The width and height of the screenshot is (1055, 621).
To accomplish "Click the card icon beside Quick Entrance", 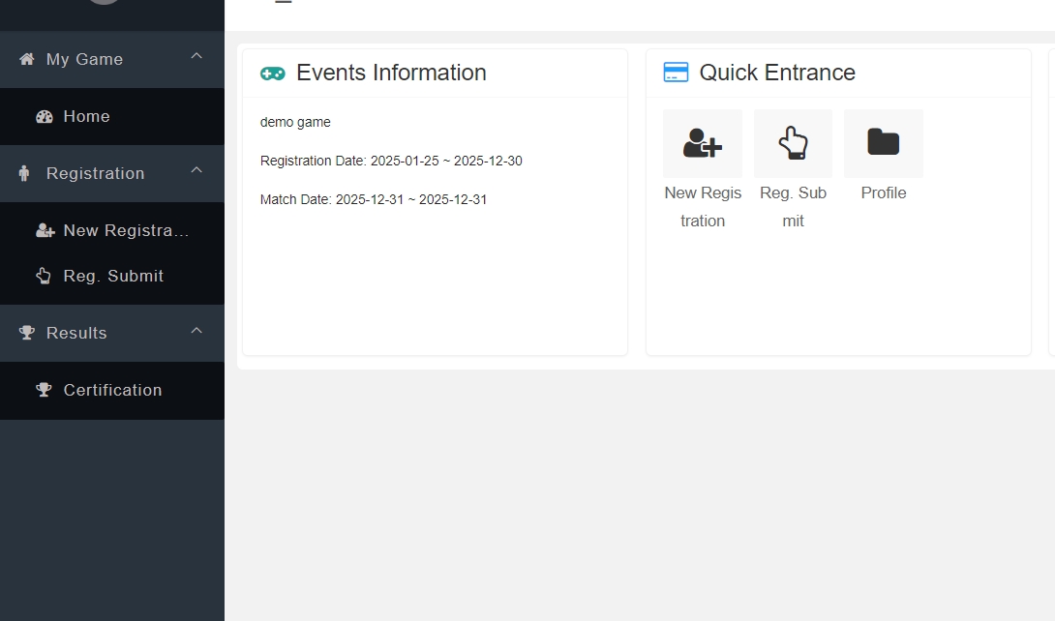I will [x=676, y=72].
